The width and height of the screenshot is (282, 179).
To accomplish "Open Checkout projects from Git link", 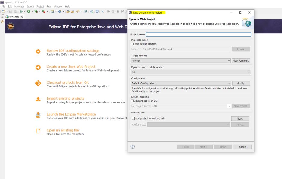I will pyautogui.click(x=68, y=82).
